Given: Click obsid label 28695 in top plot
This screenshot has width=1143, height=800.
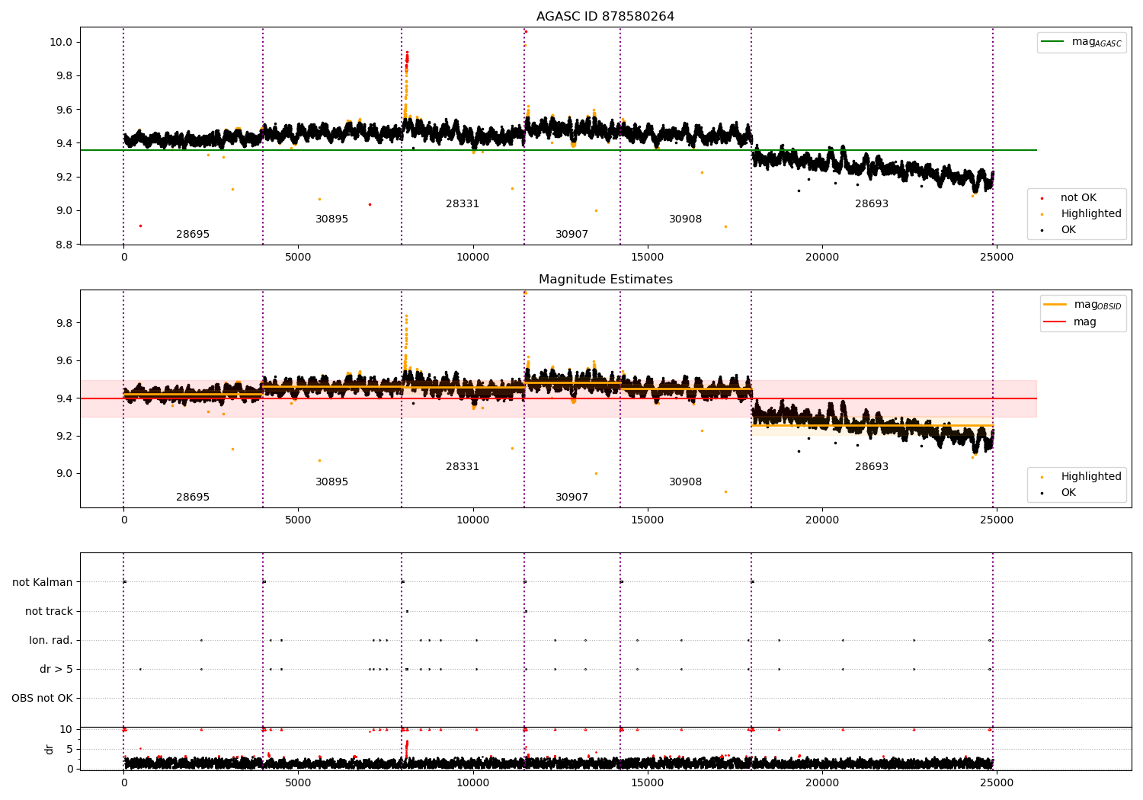Looking at the screenshot, I should [x=193, y=235].
